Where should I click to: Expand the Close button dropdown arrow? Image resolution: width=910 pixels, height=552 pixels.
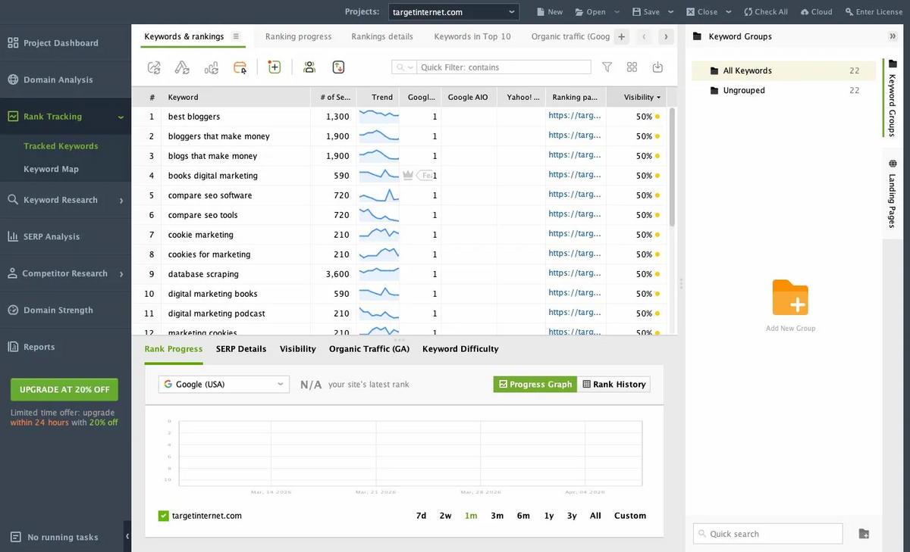coord(728,11)
